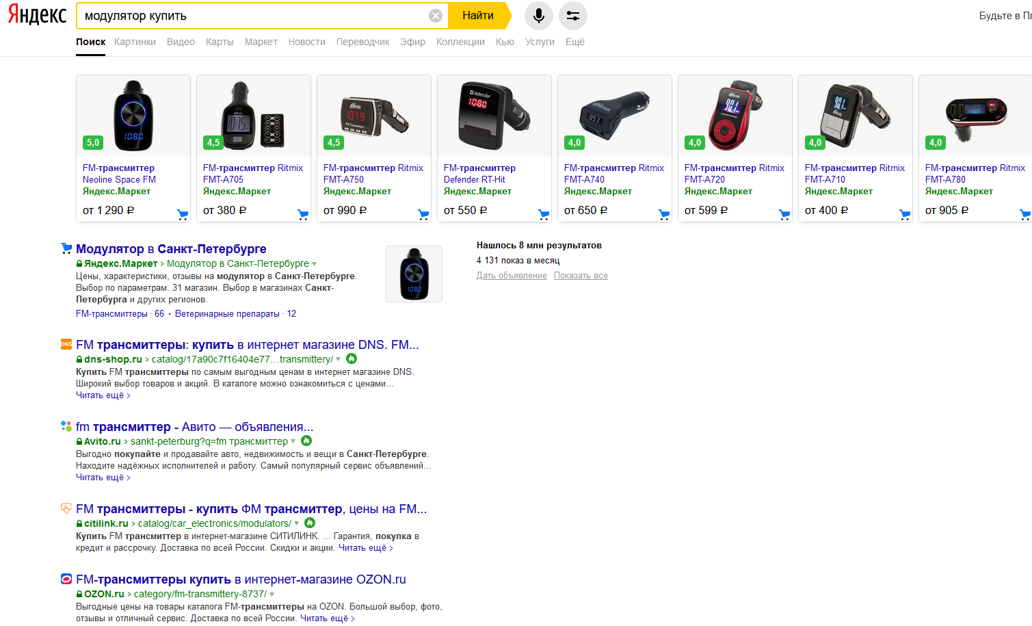Expand 'Читать ещё' under Avito result
This screenshot has width=1032, height=626.
coord(103,478)
